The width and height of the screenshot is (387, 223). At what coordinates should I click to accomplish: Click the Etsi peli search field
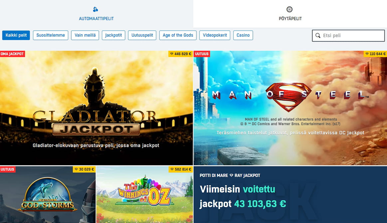click(348, 36)
